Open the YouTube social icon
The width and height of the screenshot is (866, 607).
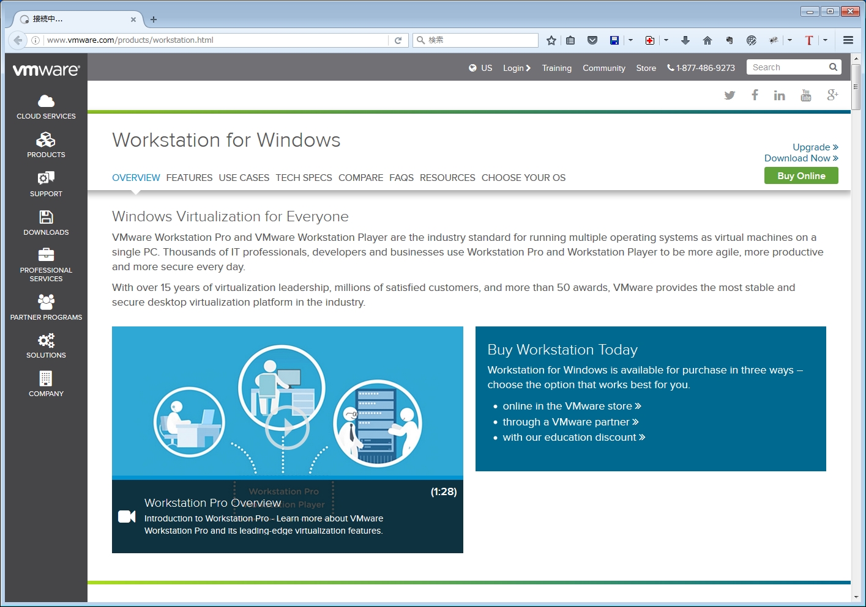point(806,95)
